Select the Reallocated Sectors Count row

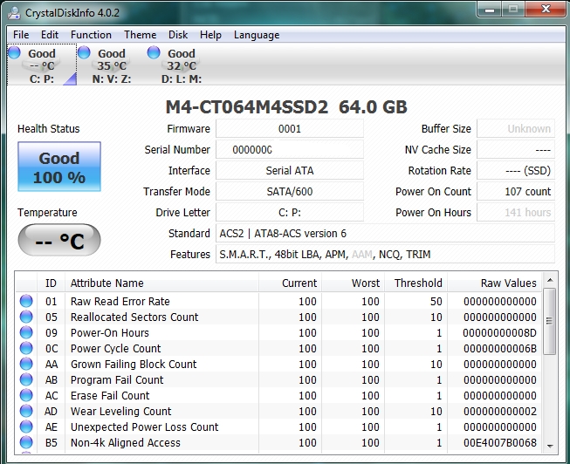(x=278, y=317)
